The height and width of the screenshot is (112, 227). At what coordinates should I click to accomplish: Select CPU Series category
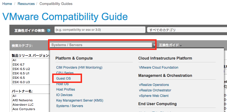(x=65, y=73)
